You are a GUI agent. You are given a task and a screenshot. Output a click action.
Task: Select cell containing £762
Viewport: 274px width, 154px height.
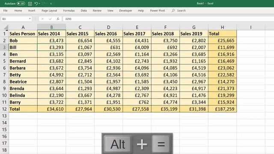pyautogui.click(x=137, y=102)
